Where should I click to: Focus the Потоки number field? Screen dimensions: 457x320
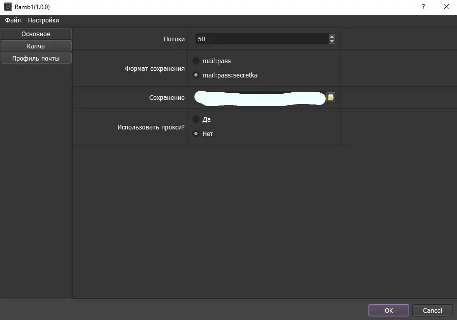(262, 39)
